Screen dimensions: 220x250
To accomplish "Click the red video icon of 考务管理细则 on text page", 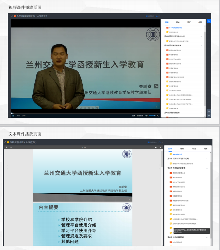I will tap(171, 178).
